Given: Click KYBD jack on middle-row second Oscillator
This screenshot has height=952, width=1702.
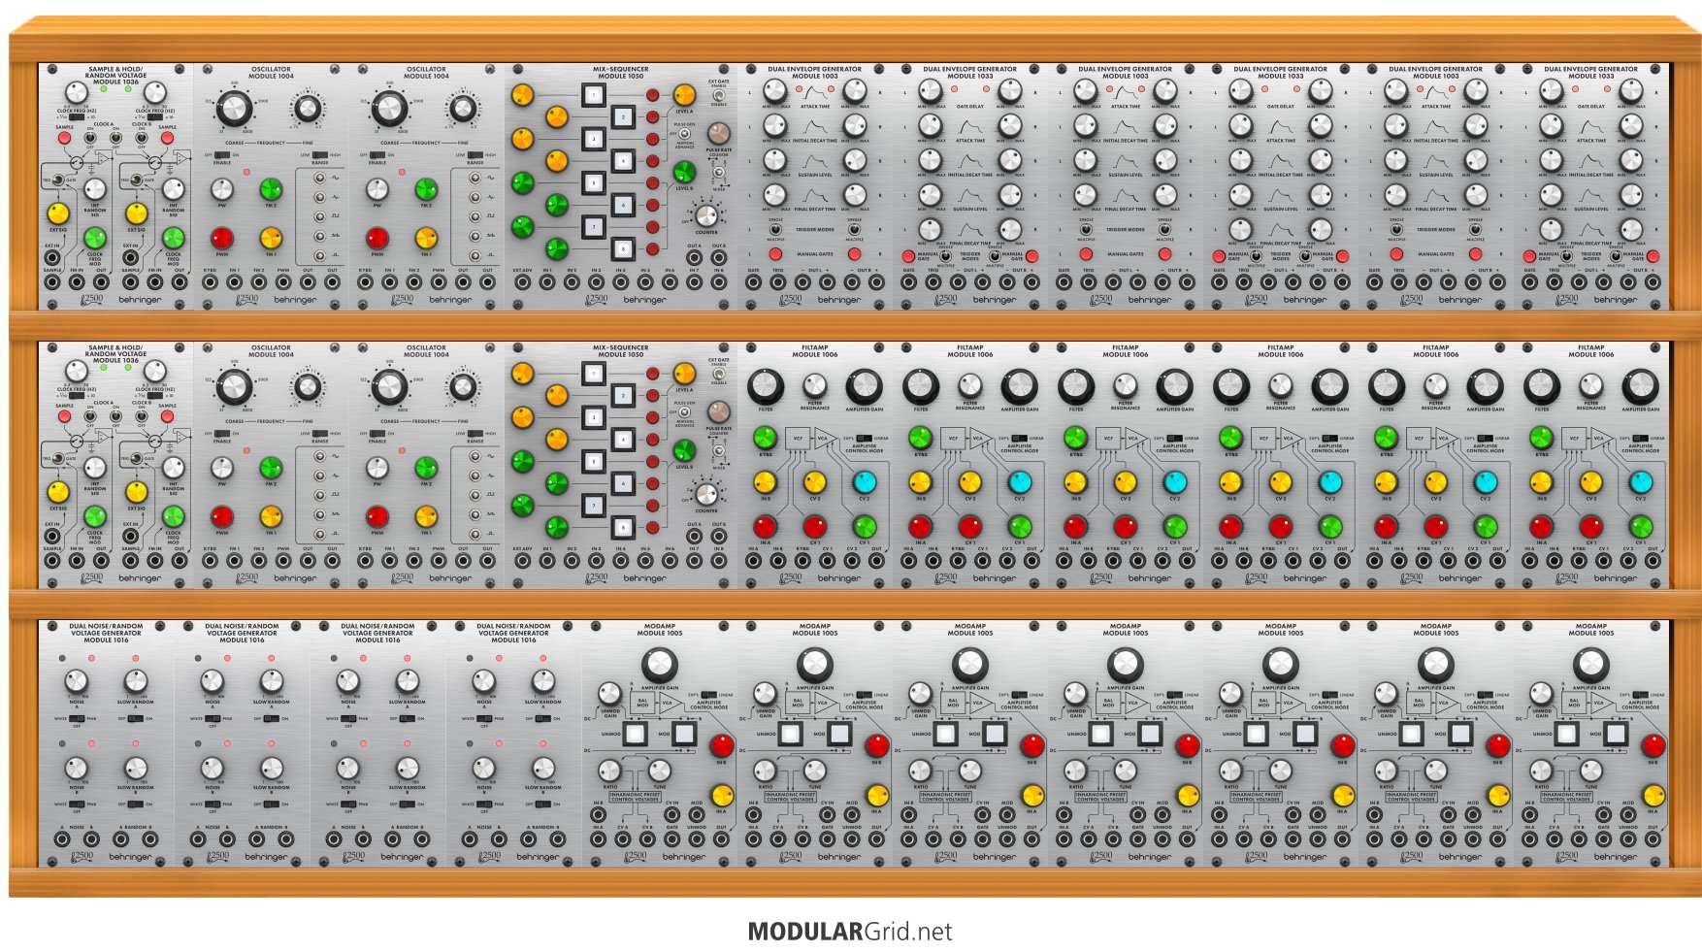Looking at the screenshot, I should pos(365,560).
